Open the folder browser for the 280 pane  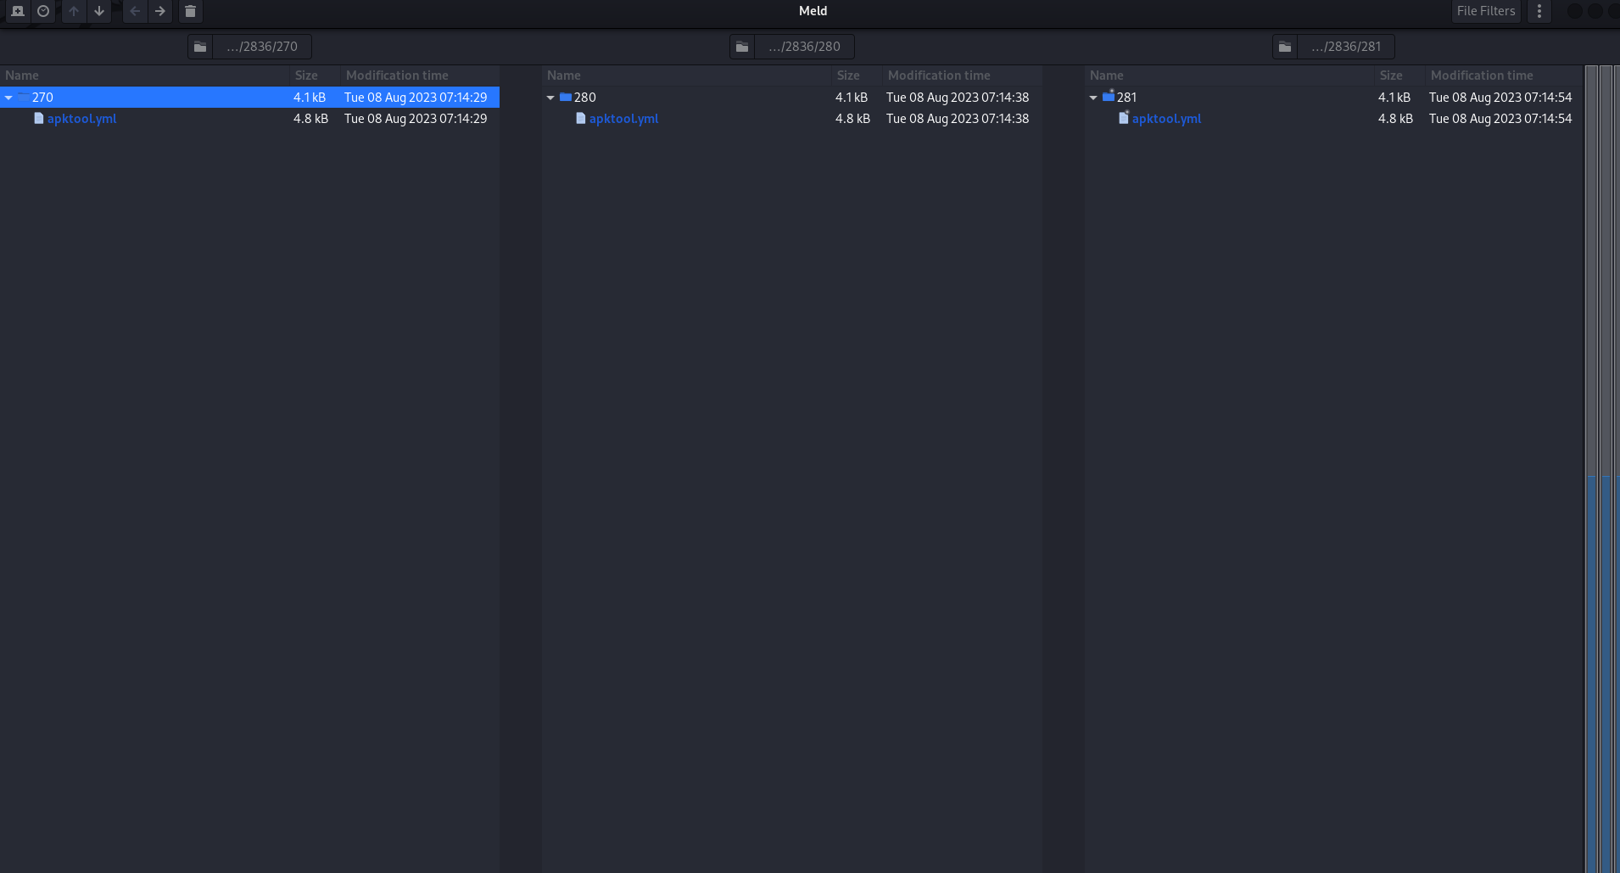[x=743, y=46]
